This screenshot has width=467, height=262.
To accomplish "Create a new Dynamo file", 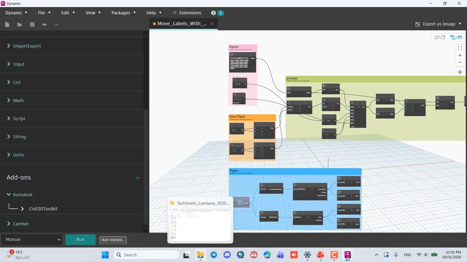I will (7, 24).
